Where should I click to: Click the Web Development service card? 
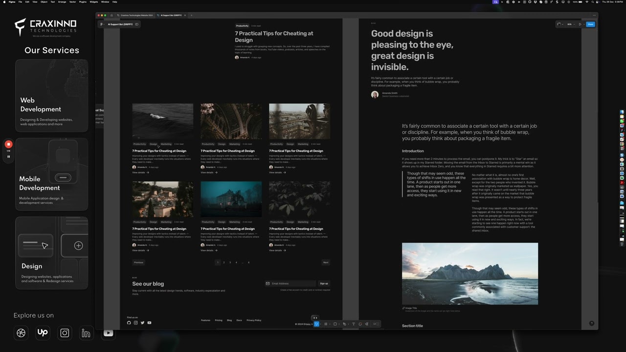coord(52,96)
